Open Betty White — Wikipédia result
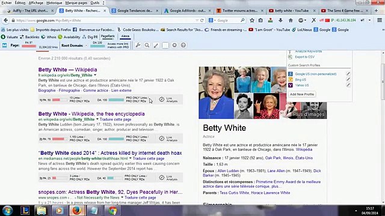This screenshot has height=216, width=385. [x=67, y=70]
